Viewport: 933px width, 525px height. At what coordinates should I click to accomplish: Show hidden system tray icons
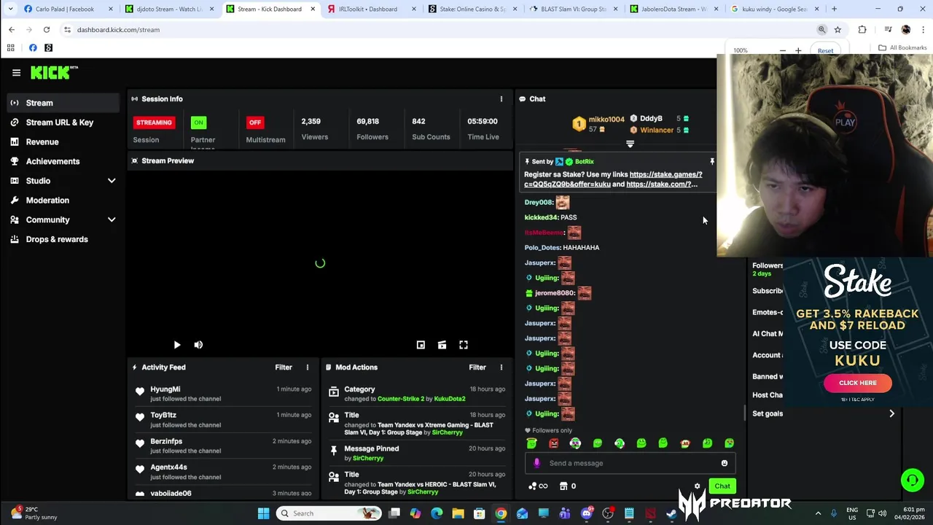click(818, 513)
